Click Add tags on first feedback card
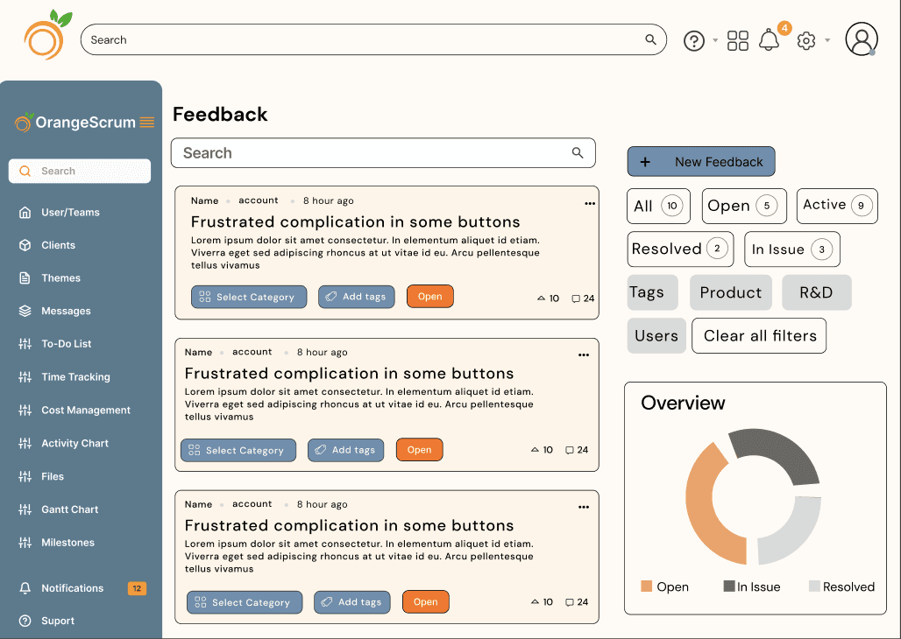This screenshot has width=901, height=639. [x=356, y=297]
